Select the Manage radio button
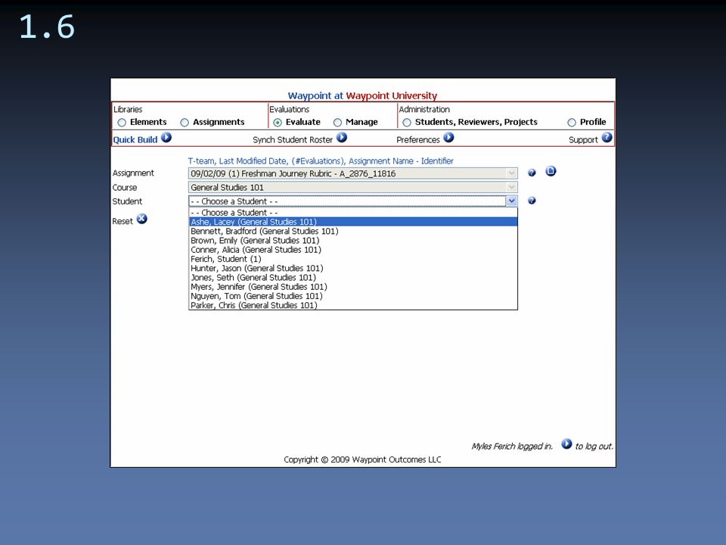Viewport: 726px width, 545px height. (337, 123)
